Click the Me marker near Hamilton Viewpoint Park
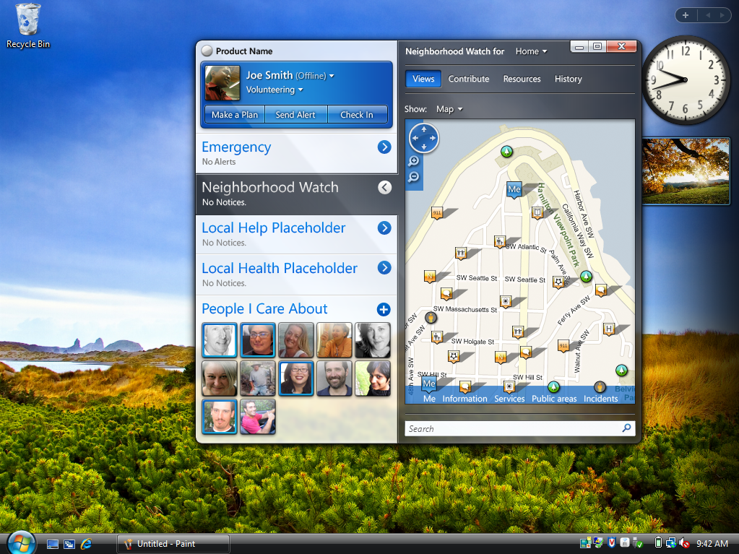The width and height of the screenshot is (739, 554). pos(514,189)
